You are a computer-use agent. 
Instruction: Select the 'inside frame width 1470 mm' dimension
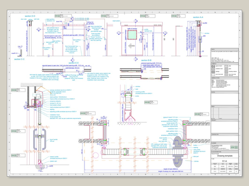pyautogui.click(x=152, y=65)
